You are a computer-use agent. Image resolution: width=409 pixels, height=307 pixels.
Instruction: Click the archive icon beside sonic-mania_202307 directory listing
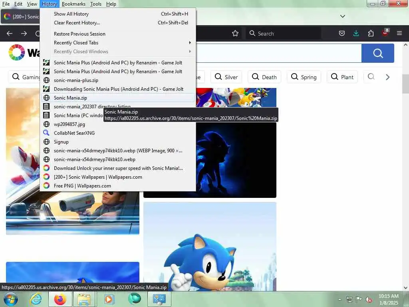(46, 106)
